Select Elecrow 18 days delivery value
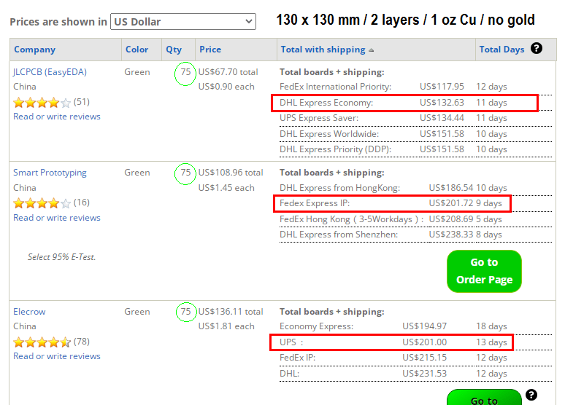565x405 pixels. click(491, 326)
